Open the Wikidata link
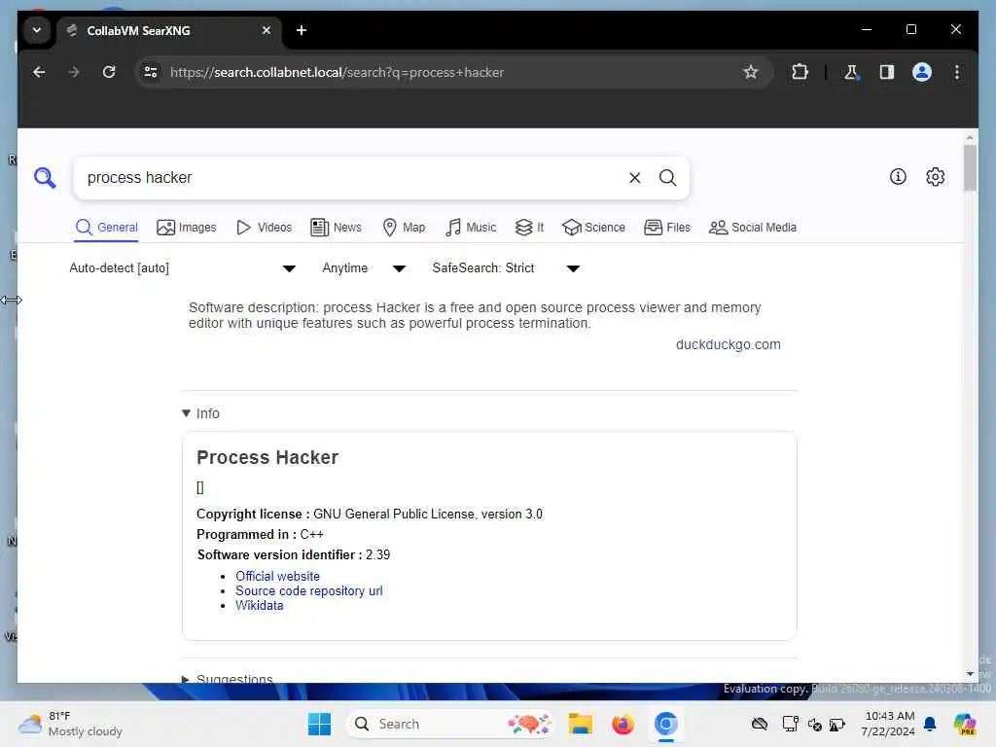Image resolution: width=996 pixels, height=747 pixels. [259, 605]
